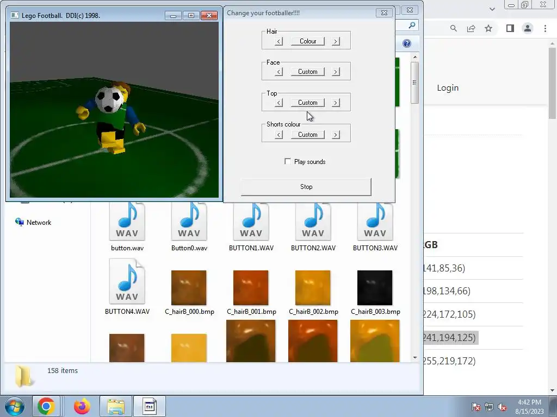This screenshot has height=417, width=557.
Task: Expand Chrome tab search chevron
Action: [x=492, y=9]
